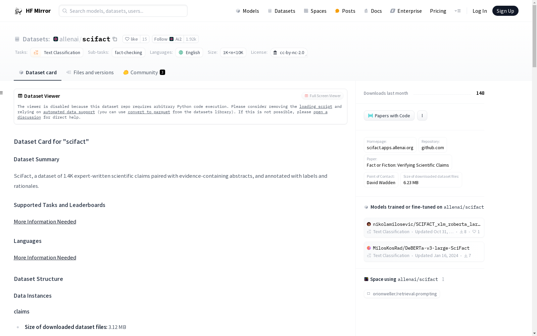Click the Posts orange icon in navbar
The image size is (537, 336).
pyautogui.click(x=337, y=11)
